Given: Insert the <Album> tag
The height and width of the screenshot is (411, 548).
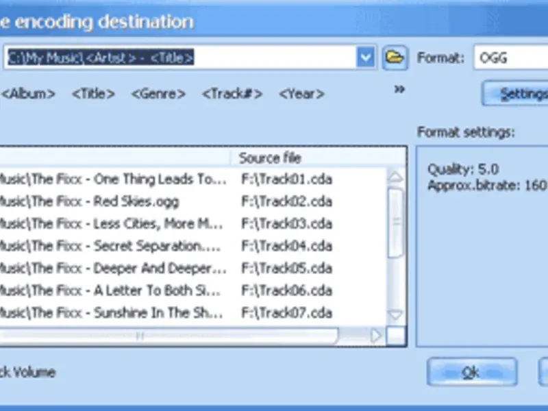Looking at the screenshot, I should [28, 94].
